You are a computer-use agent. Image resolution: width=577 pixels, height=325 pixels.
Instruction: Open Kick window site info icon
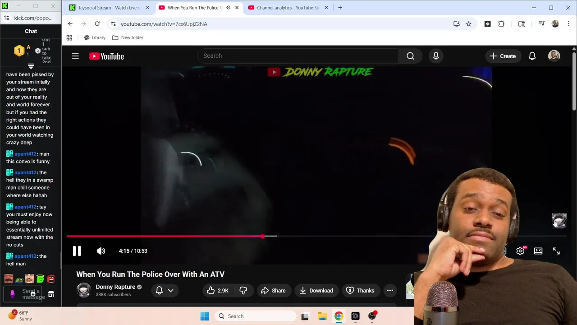(6, 18)
